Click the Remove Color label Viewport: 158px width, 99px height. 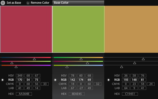point(40,3)
